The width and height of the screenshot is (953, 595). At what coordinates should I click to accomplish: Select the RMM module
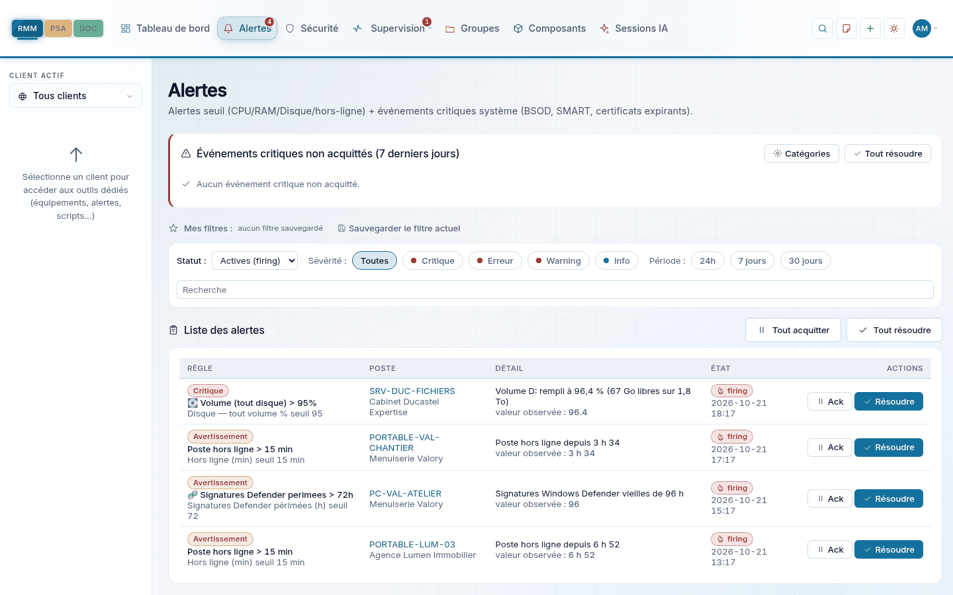[27, 28]
